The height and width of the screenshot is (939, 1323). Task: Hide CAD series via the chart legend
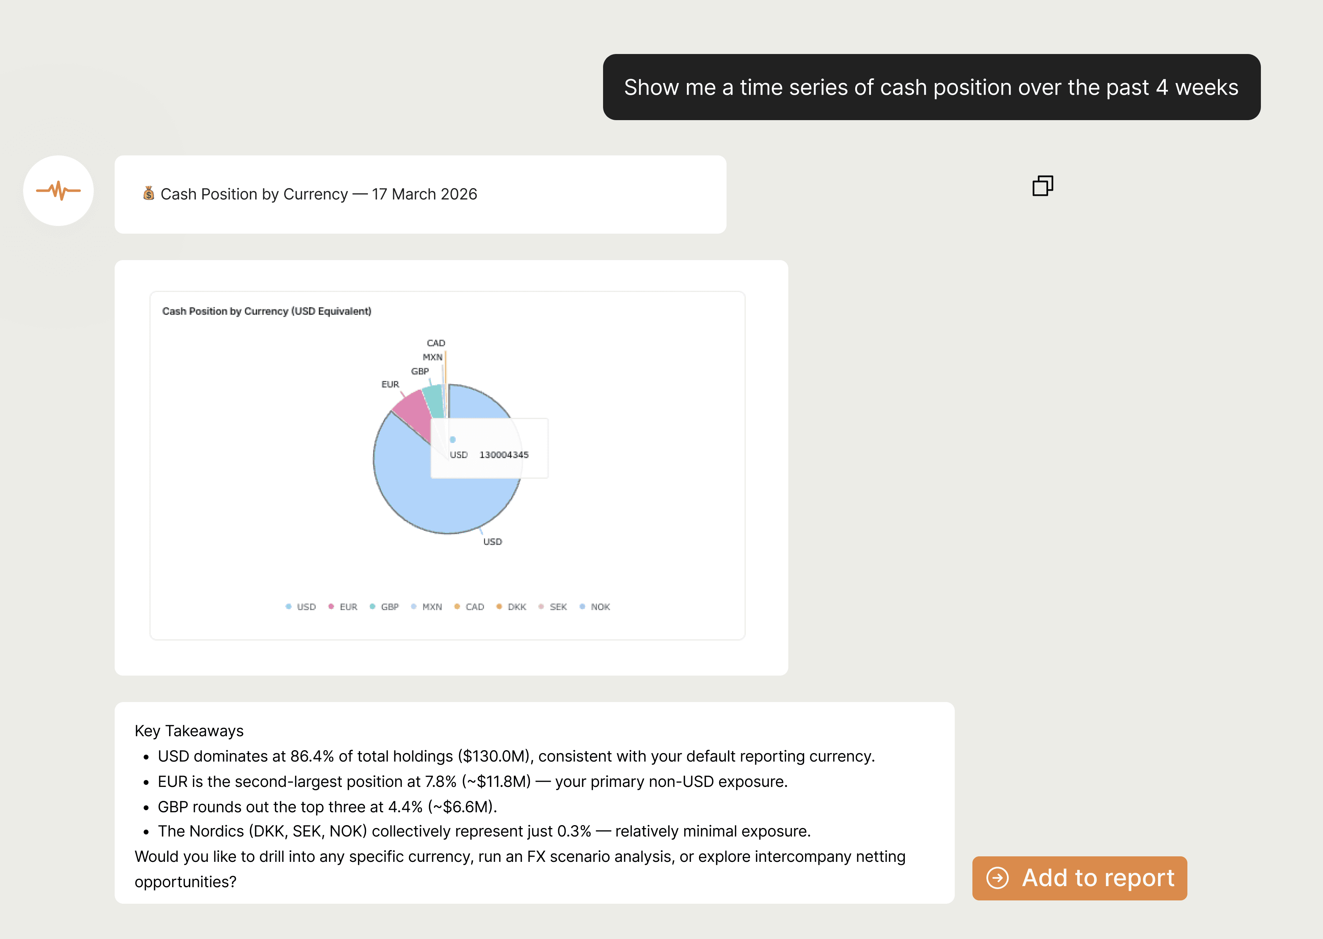pos(470,607)
